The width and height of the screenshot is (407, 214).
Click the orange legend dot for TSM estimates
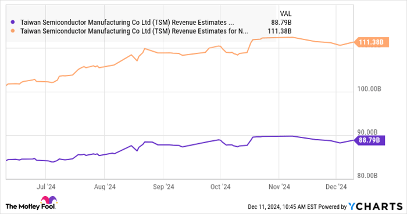tap(12, 31)
